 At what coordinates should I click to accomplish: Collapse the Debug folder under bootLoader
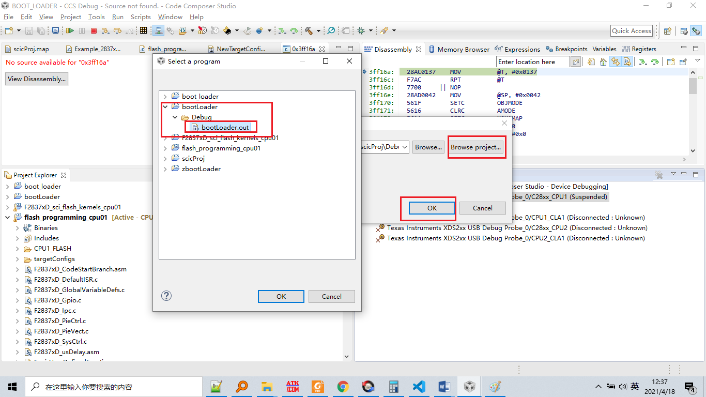[175, 117]
